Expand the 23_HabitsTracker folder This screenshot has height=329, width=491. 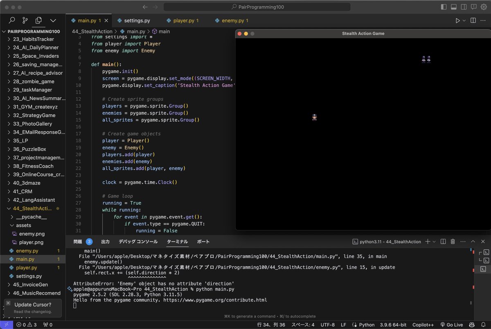(33, 39)
